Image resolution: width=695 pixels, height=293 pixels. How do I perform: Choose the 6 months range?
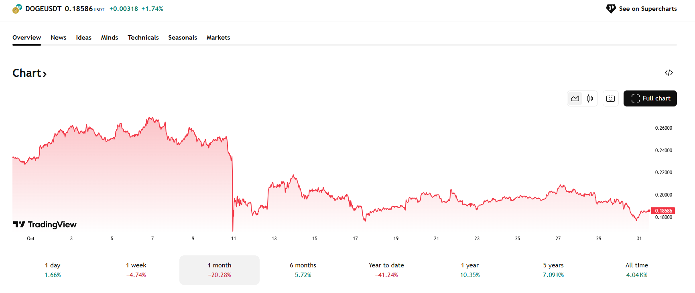(303, 270)
